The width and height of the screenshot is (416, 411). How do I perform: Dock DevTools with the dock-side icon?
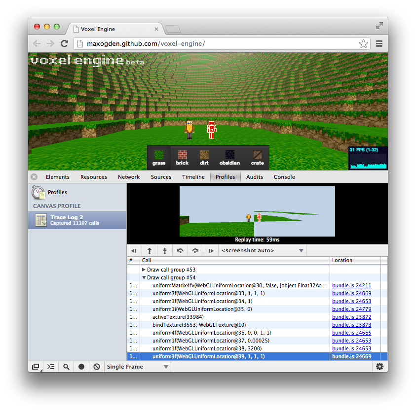36,367
